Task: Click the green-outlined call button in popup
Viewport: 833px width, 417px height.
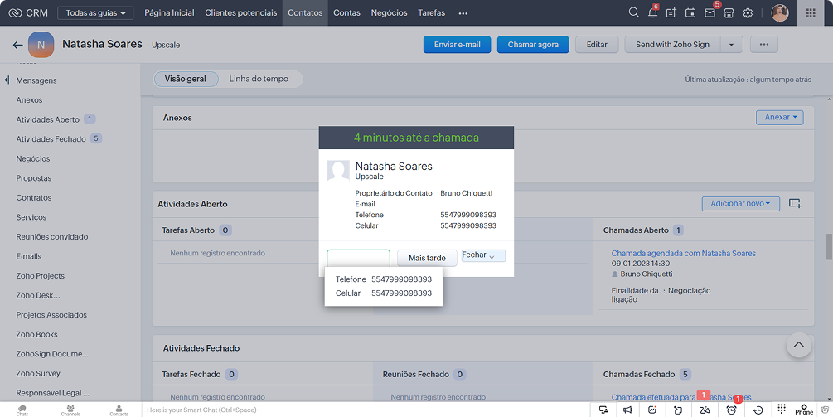Action: click(359, 258)
